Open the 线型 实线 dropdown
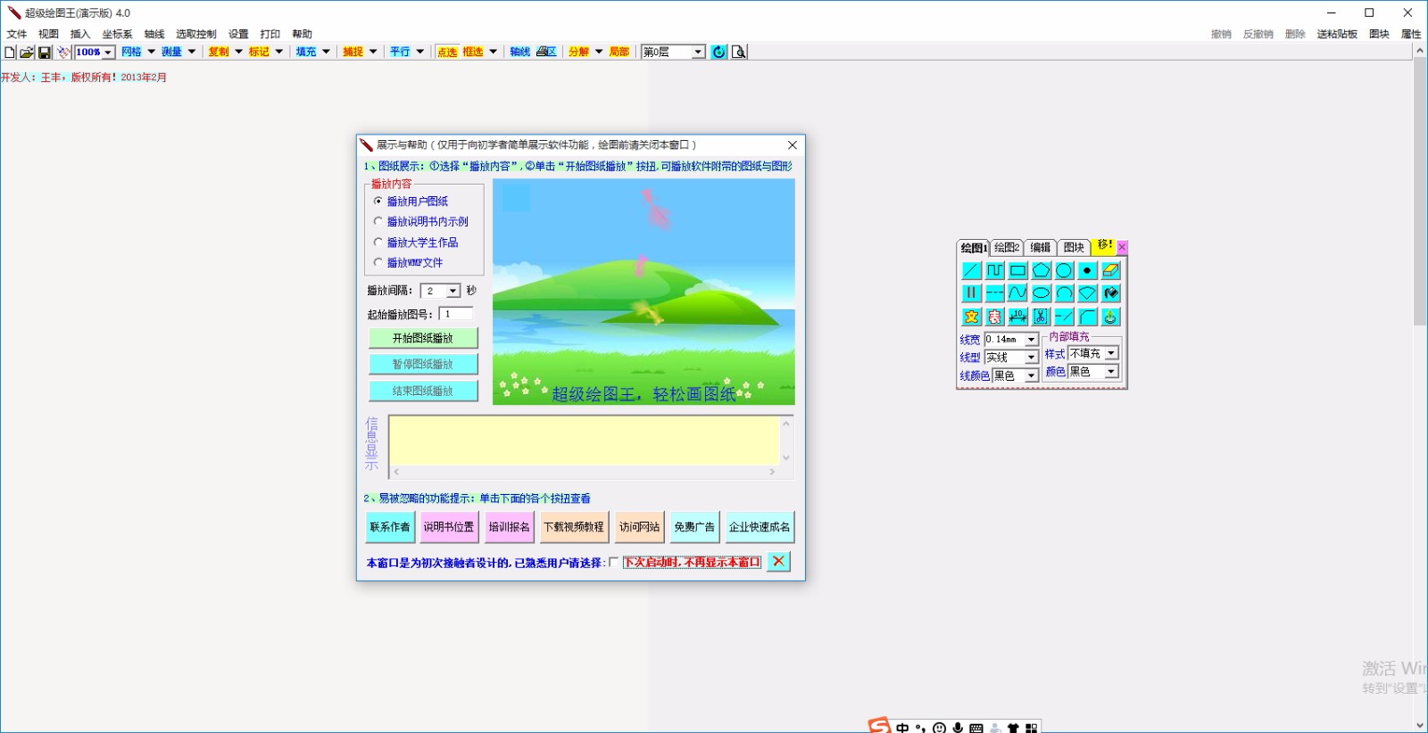 coord(1031,358)
